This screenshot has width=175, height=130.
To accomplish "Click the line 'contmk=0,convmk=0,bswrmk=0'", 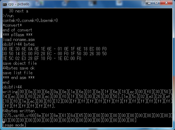I will (30, 20).
